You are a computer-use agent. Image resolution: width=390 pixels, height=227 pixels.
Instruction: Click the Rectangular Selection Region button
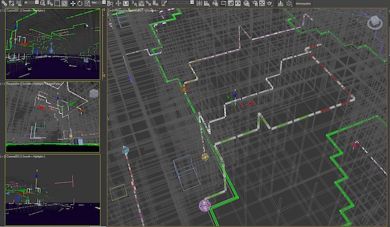57,3
